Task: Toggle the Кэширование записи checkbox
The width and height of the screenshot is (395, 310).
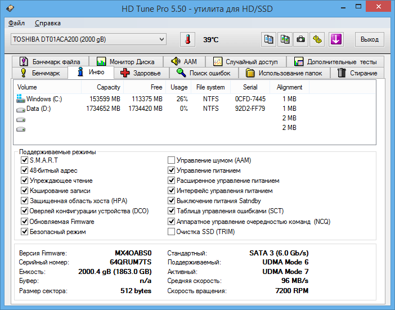Action: pyautogui.click(x=24, y=191)
